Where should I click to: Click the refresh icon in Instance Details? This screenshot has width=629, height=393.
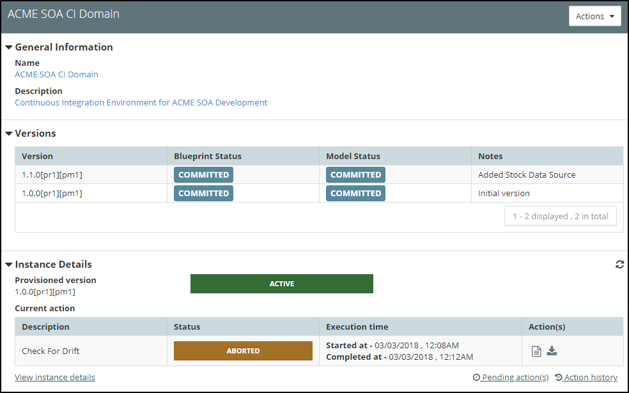tap(619, 265)
